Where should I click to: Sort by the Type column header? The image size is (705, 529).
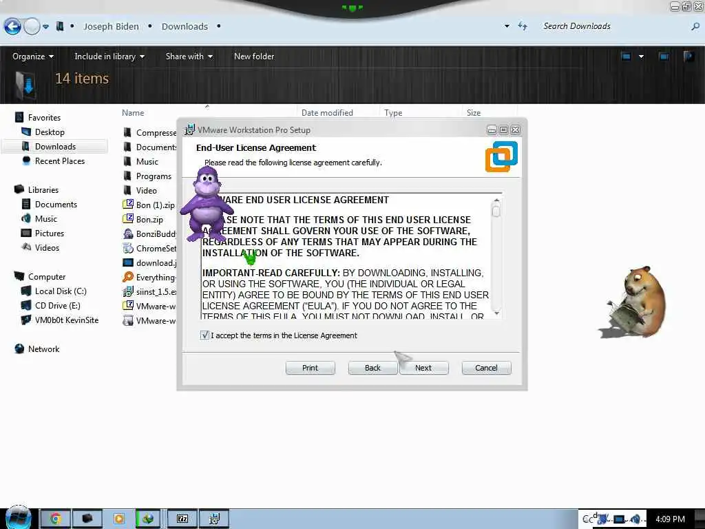[393, 113]
